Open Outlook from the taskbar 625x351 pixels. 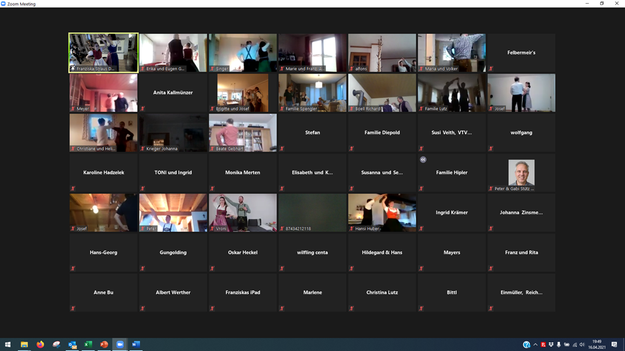(x=72, y=344)
